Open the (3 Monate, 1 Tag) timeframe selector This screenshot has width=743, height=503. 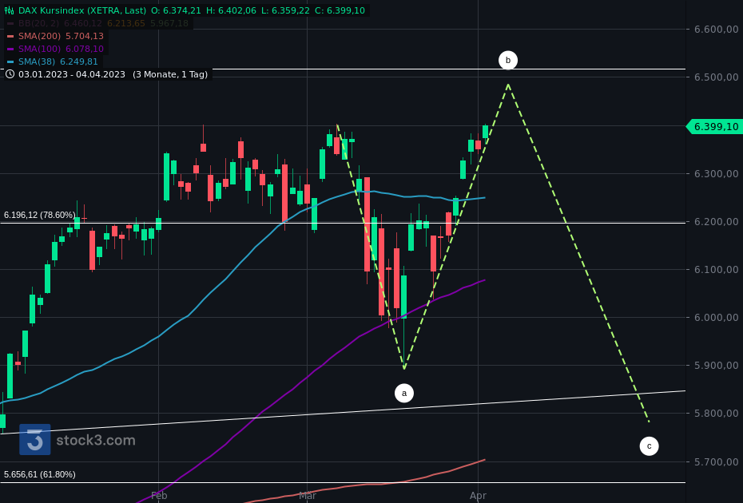click(x=169, y=74)
